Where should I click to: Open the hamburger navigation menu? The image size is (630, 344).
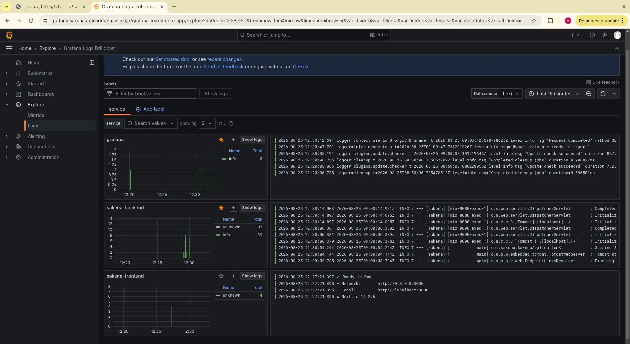pyautogui.click(x=9, y=48)
